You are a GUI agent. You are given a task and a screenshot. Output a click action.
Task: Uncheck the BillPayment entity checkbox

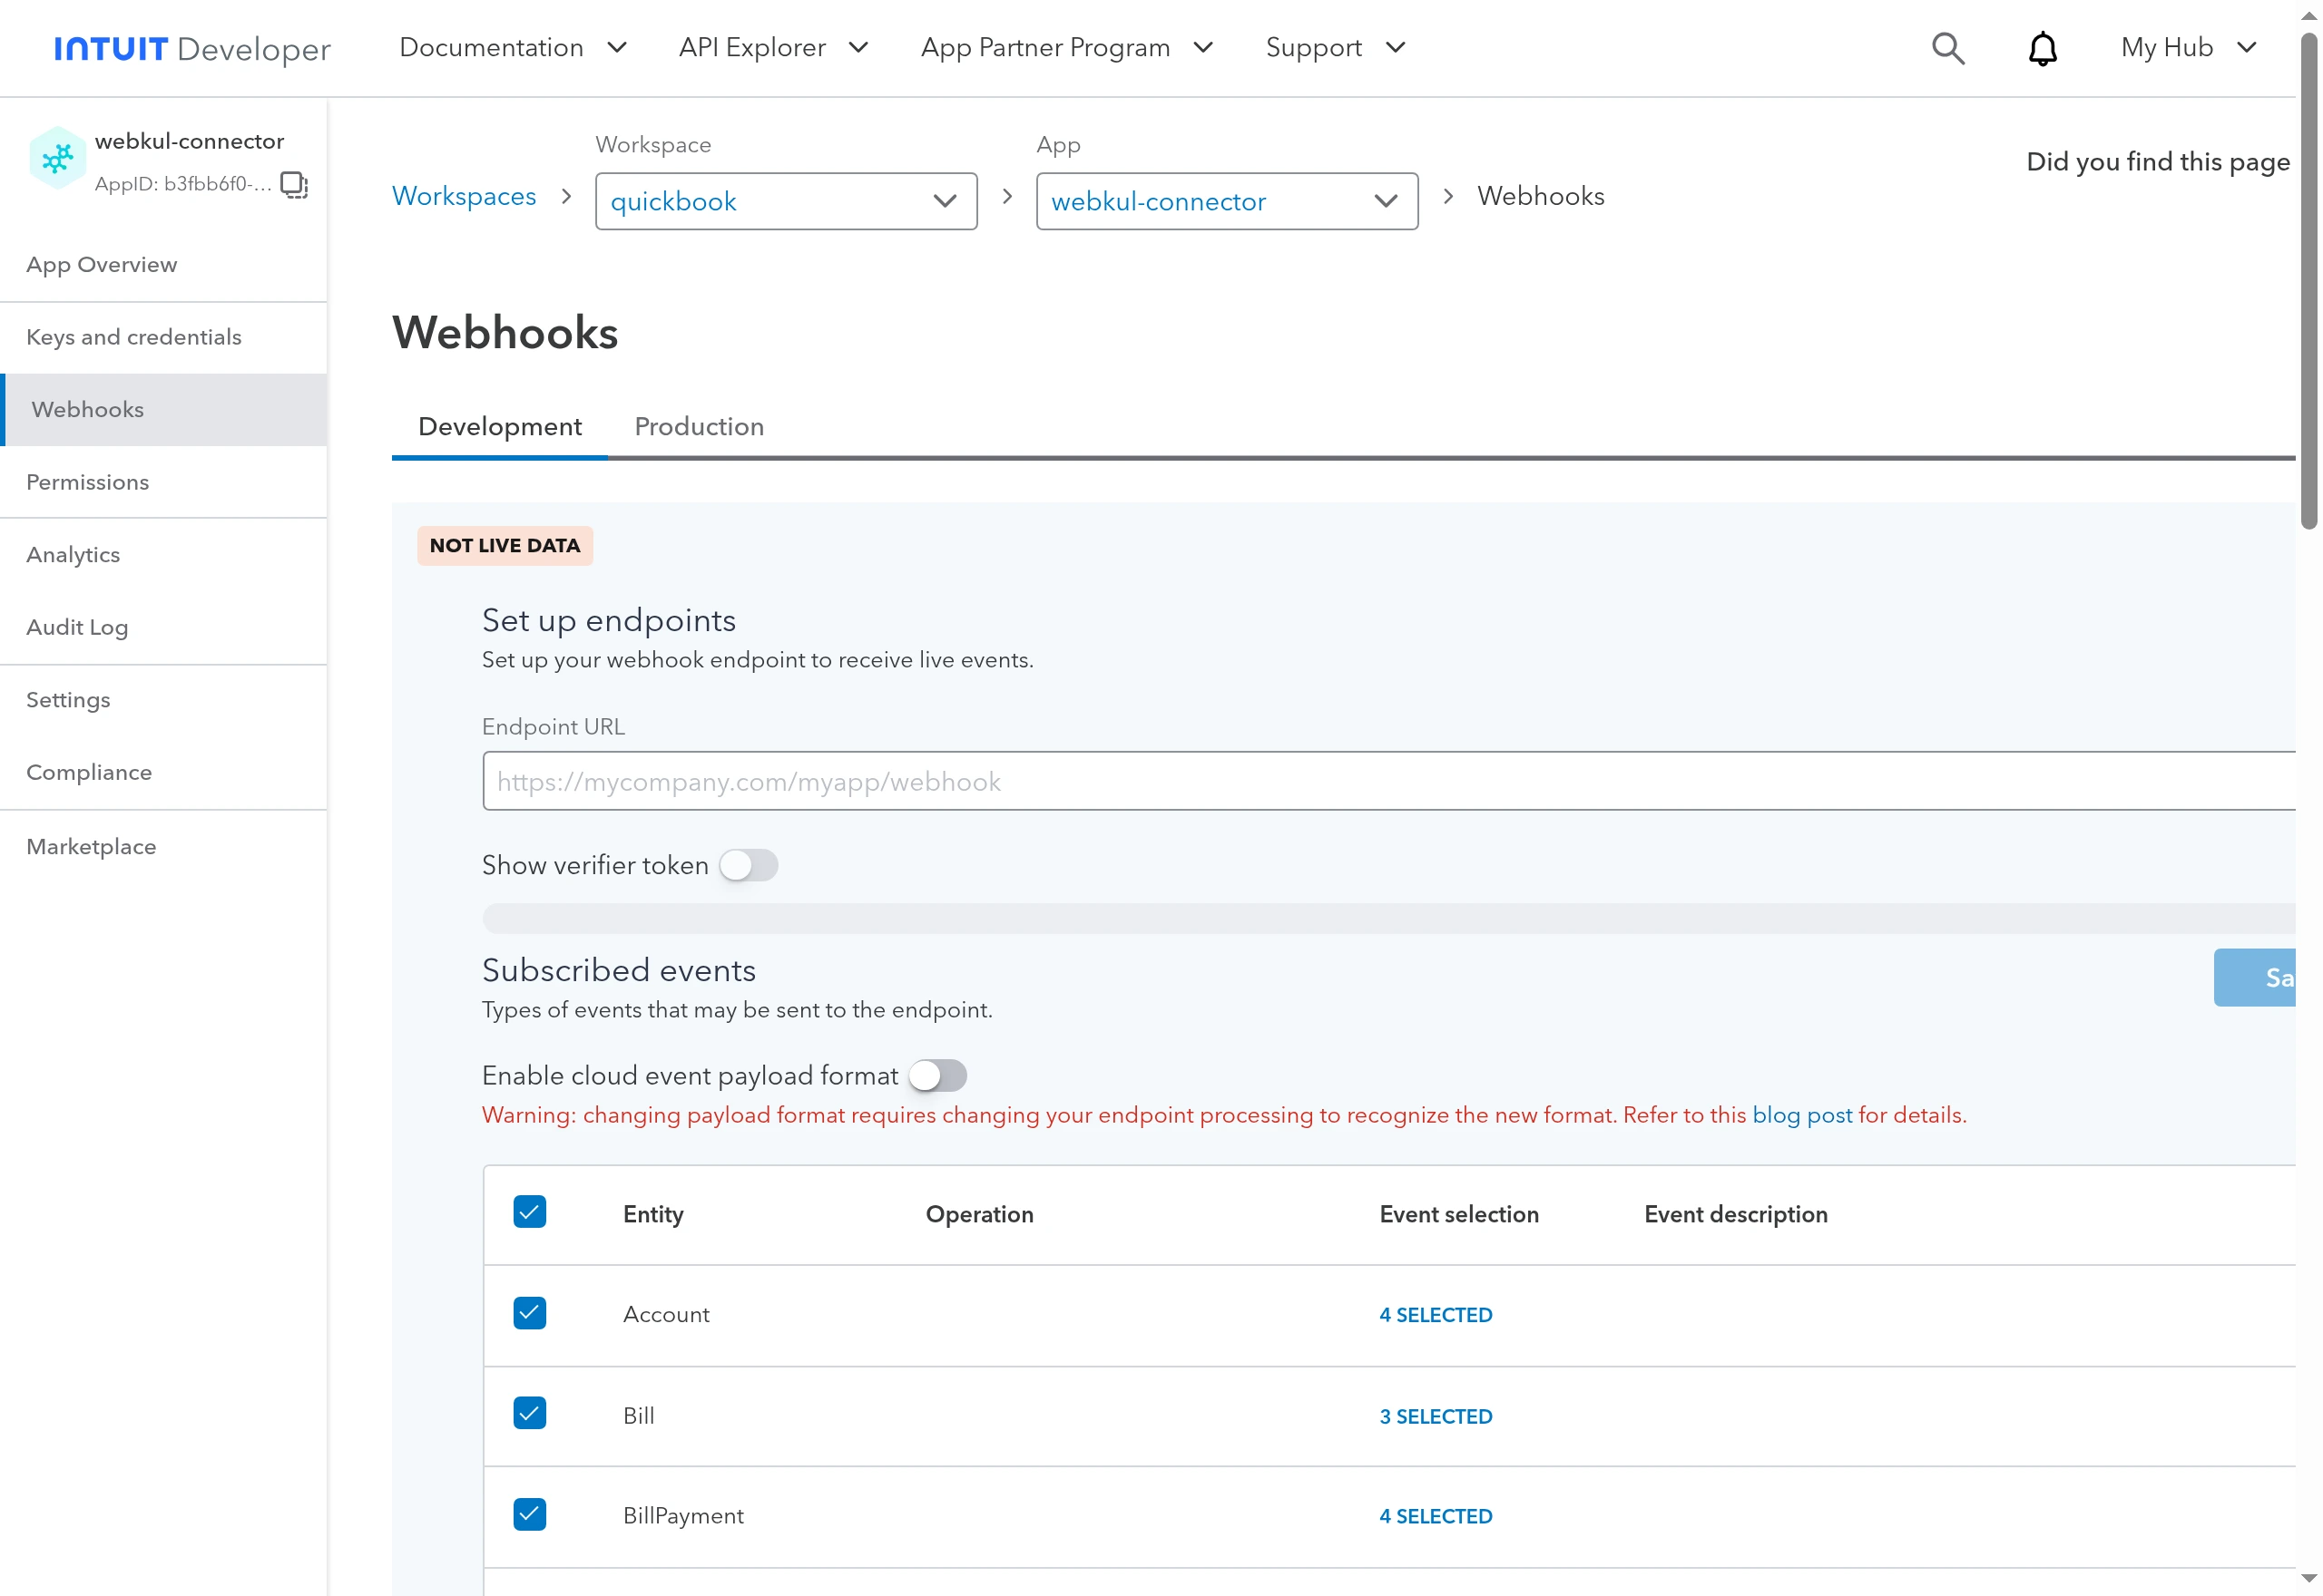[529, 1514]
